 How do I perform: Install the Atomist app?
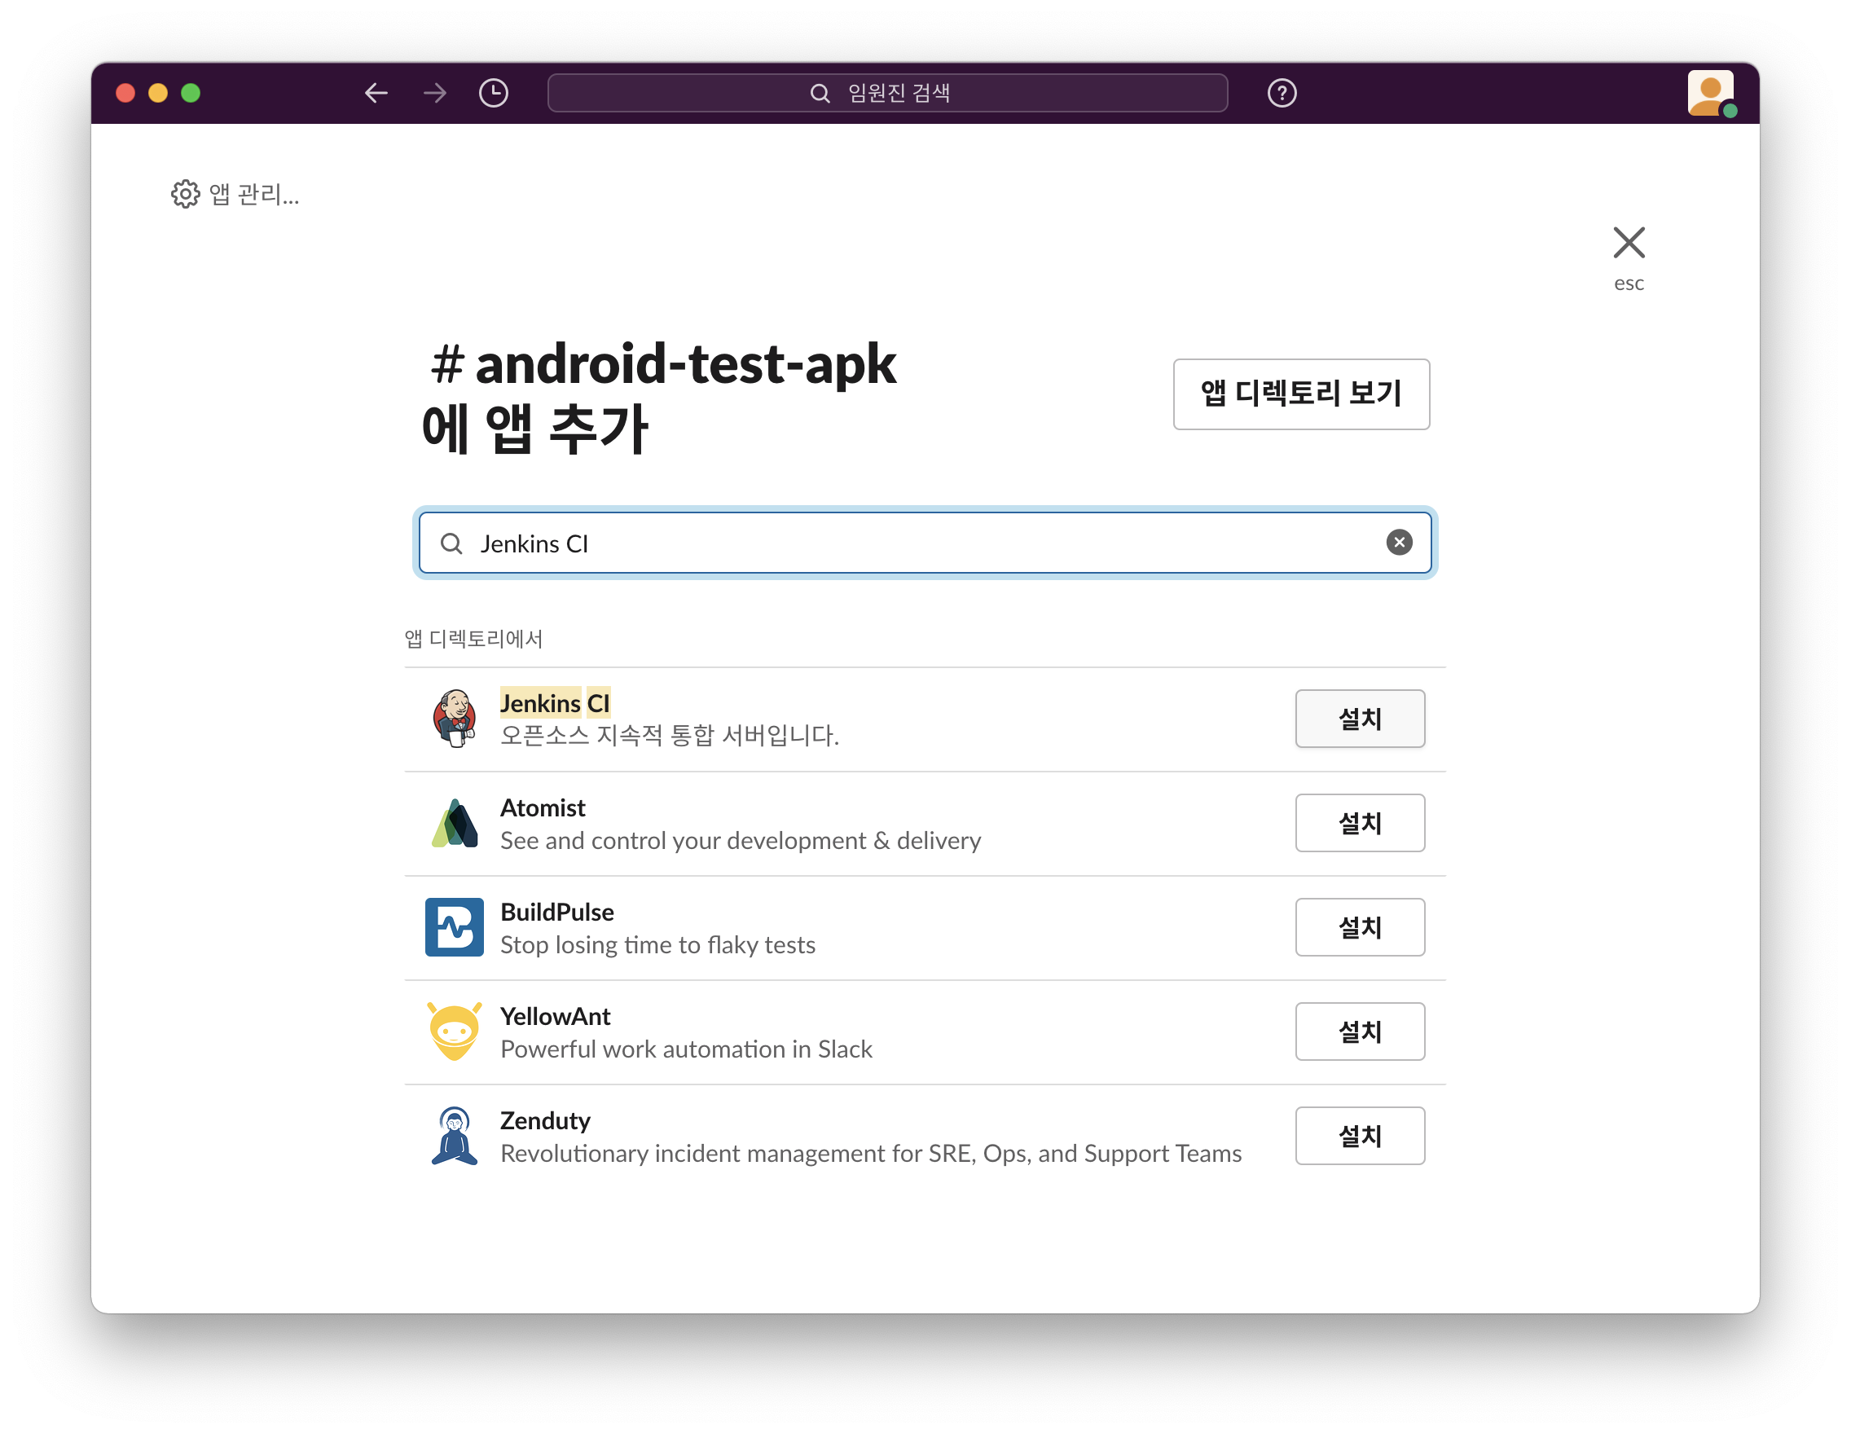pyautogui.click(x=1360, y=823)
